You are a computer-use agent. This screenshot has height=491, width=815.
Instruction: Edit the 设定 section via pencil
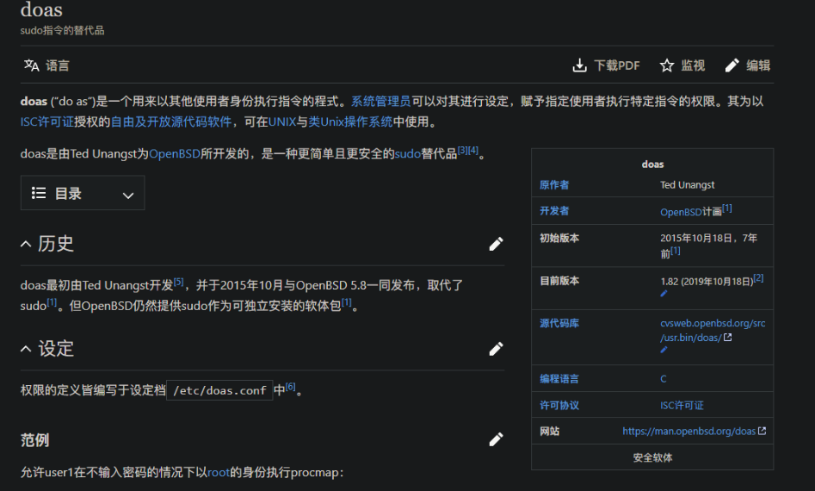pyautogui.click(x=497, y=349)
